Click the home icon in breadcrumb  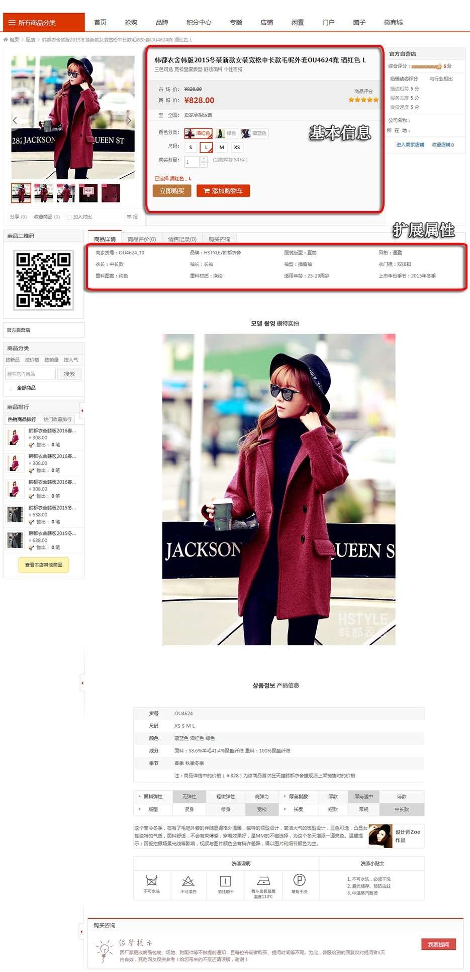(6, 40)
